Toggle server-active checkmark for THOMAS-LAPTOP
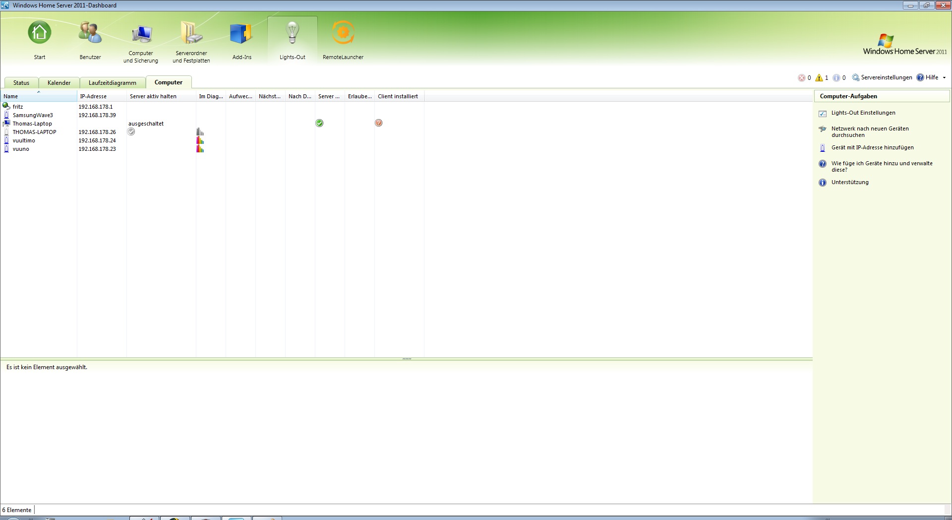The width and height of the screenshot is (952, 520). tap(131, 132)
